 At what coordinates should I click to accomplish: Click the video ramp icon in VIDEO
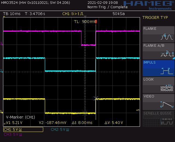pyautogui.click(x=167, y=105)
